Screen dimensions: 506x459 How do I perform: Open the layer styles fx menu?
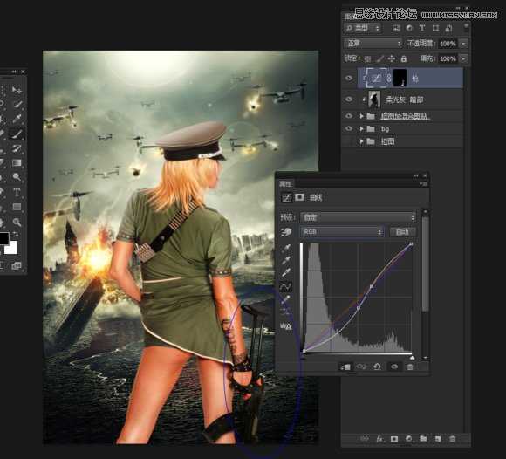(379, 439)
